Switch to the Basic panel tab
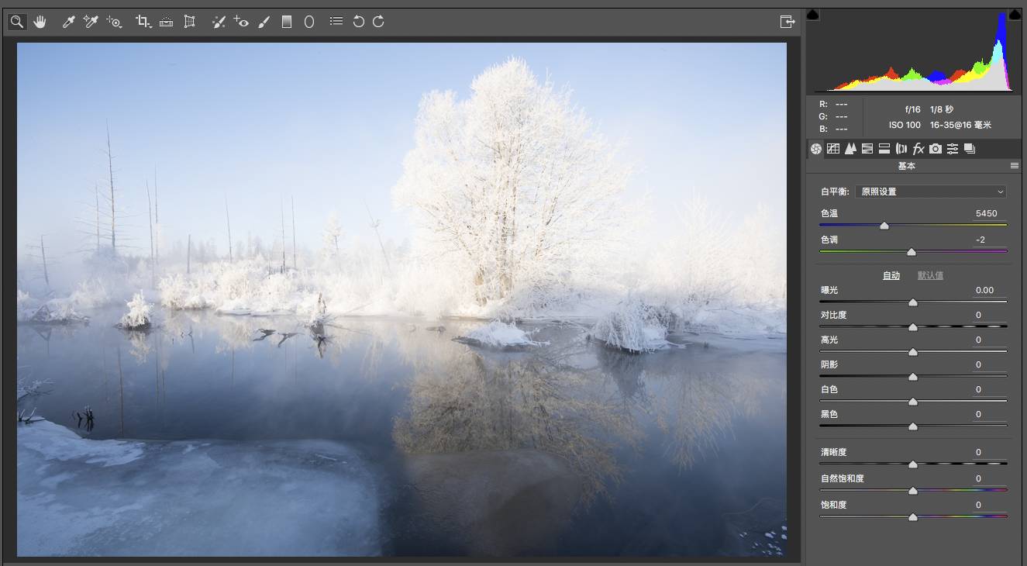 coord(816,149)
